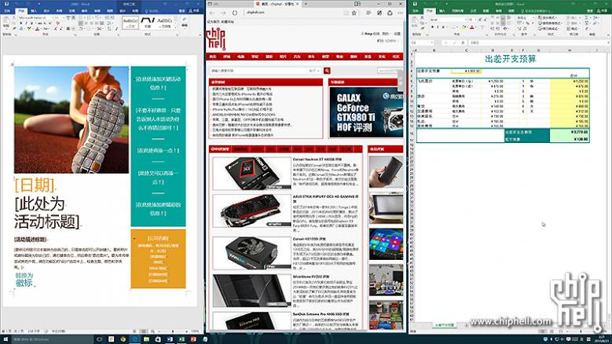Screen dimensions: 612x344
Task: Click Excel formula bar input
Action: pos(538,42)
